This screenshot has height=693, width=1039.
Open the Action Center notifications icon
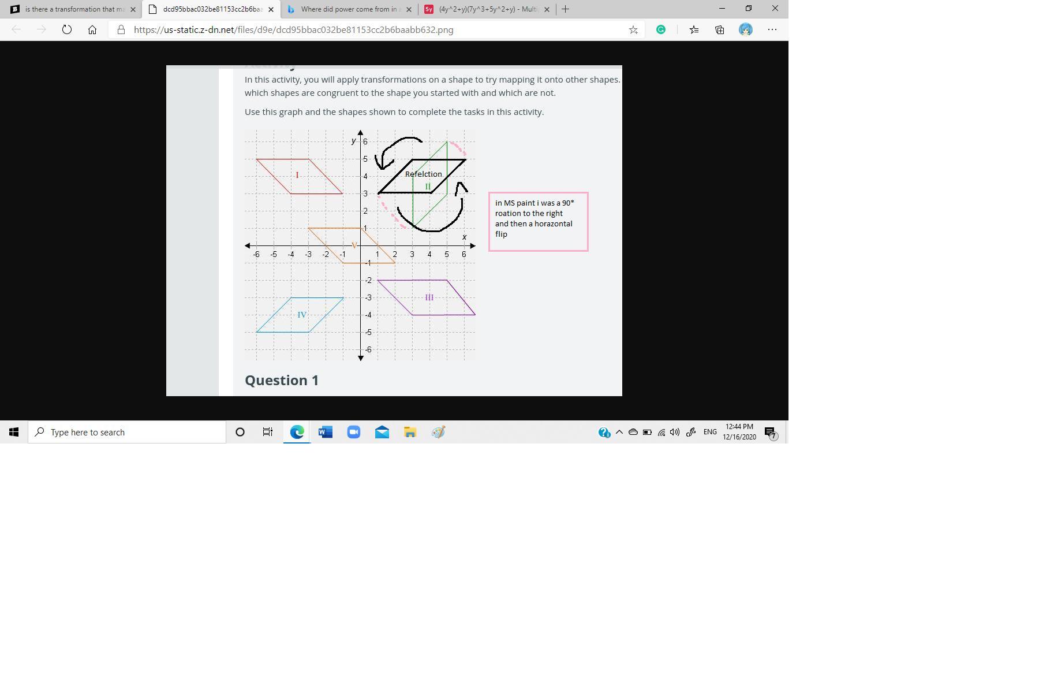click(771, 433)
